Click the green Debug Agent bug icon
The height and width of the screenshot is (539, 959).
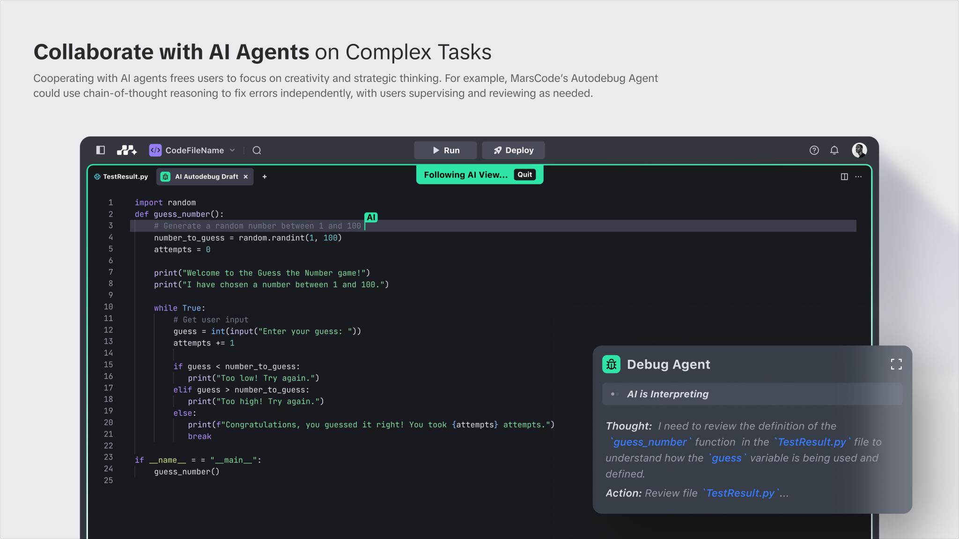coord(611,364)
